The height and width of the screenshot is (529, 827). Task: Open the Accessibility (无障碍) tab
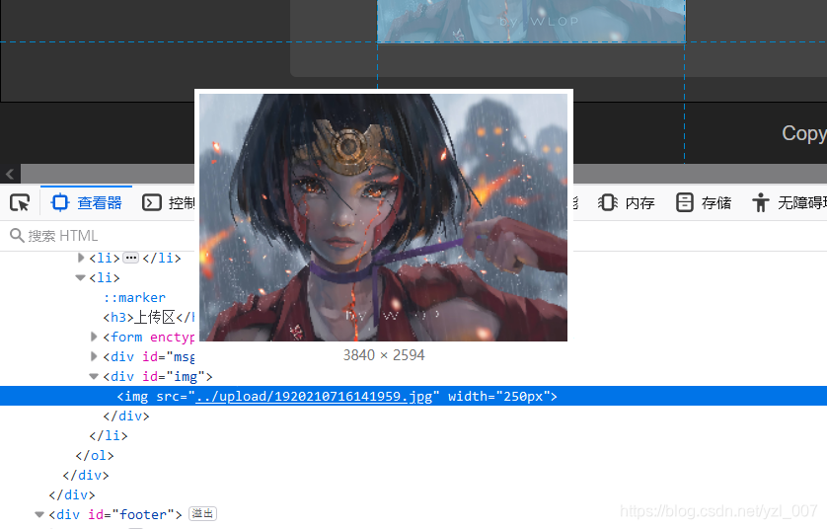click(x=789, y=203)
